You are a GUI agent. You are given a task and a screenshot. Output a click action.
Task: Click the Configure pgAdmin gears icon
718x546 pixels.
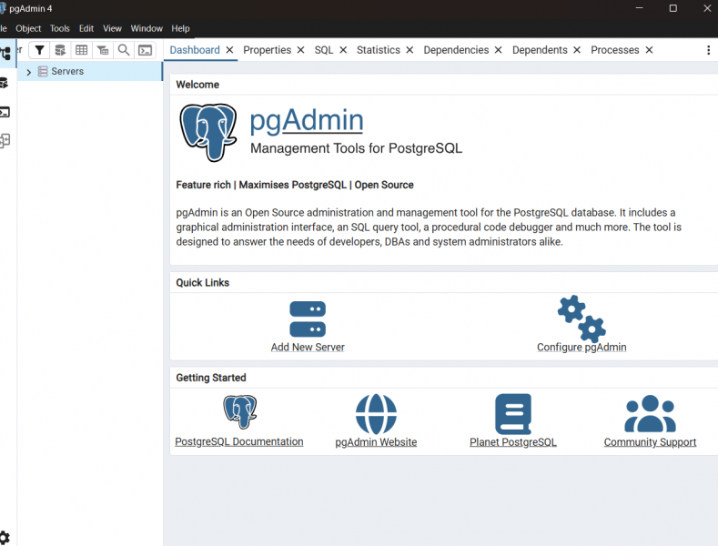click(x=581, y=318)
